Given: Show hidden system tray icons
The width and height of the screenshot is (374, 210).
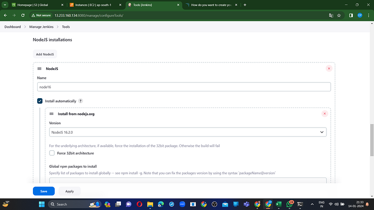Looking at the screenshot, I should click(312, 204).
